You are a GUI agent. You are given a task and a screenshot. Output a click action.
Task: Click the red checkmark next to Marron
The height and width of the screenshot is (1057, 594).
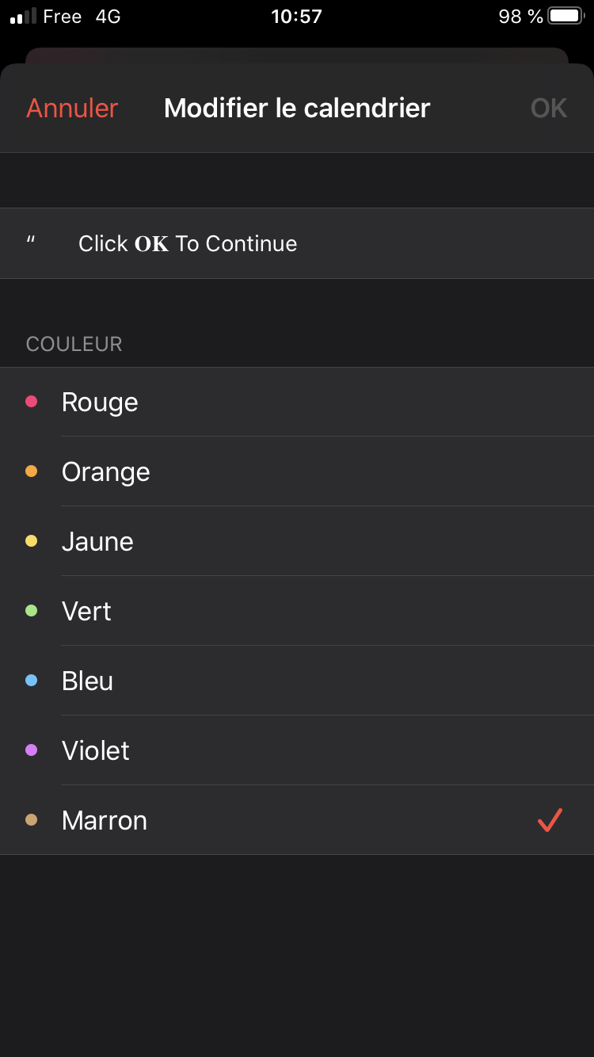point(550,820)
